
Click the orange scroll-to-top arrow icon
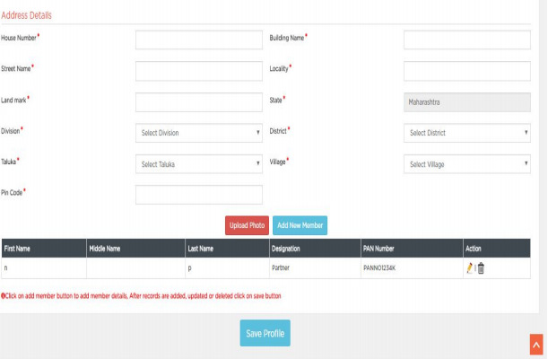pos(536,344)
